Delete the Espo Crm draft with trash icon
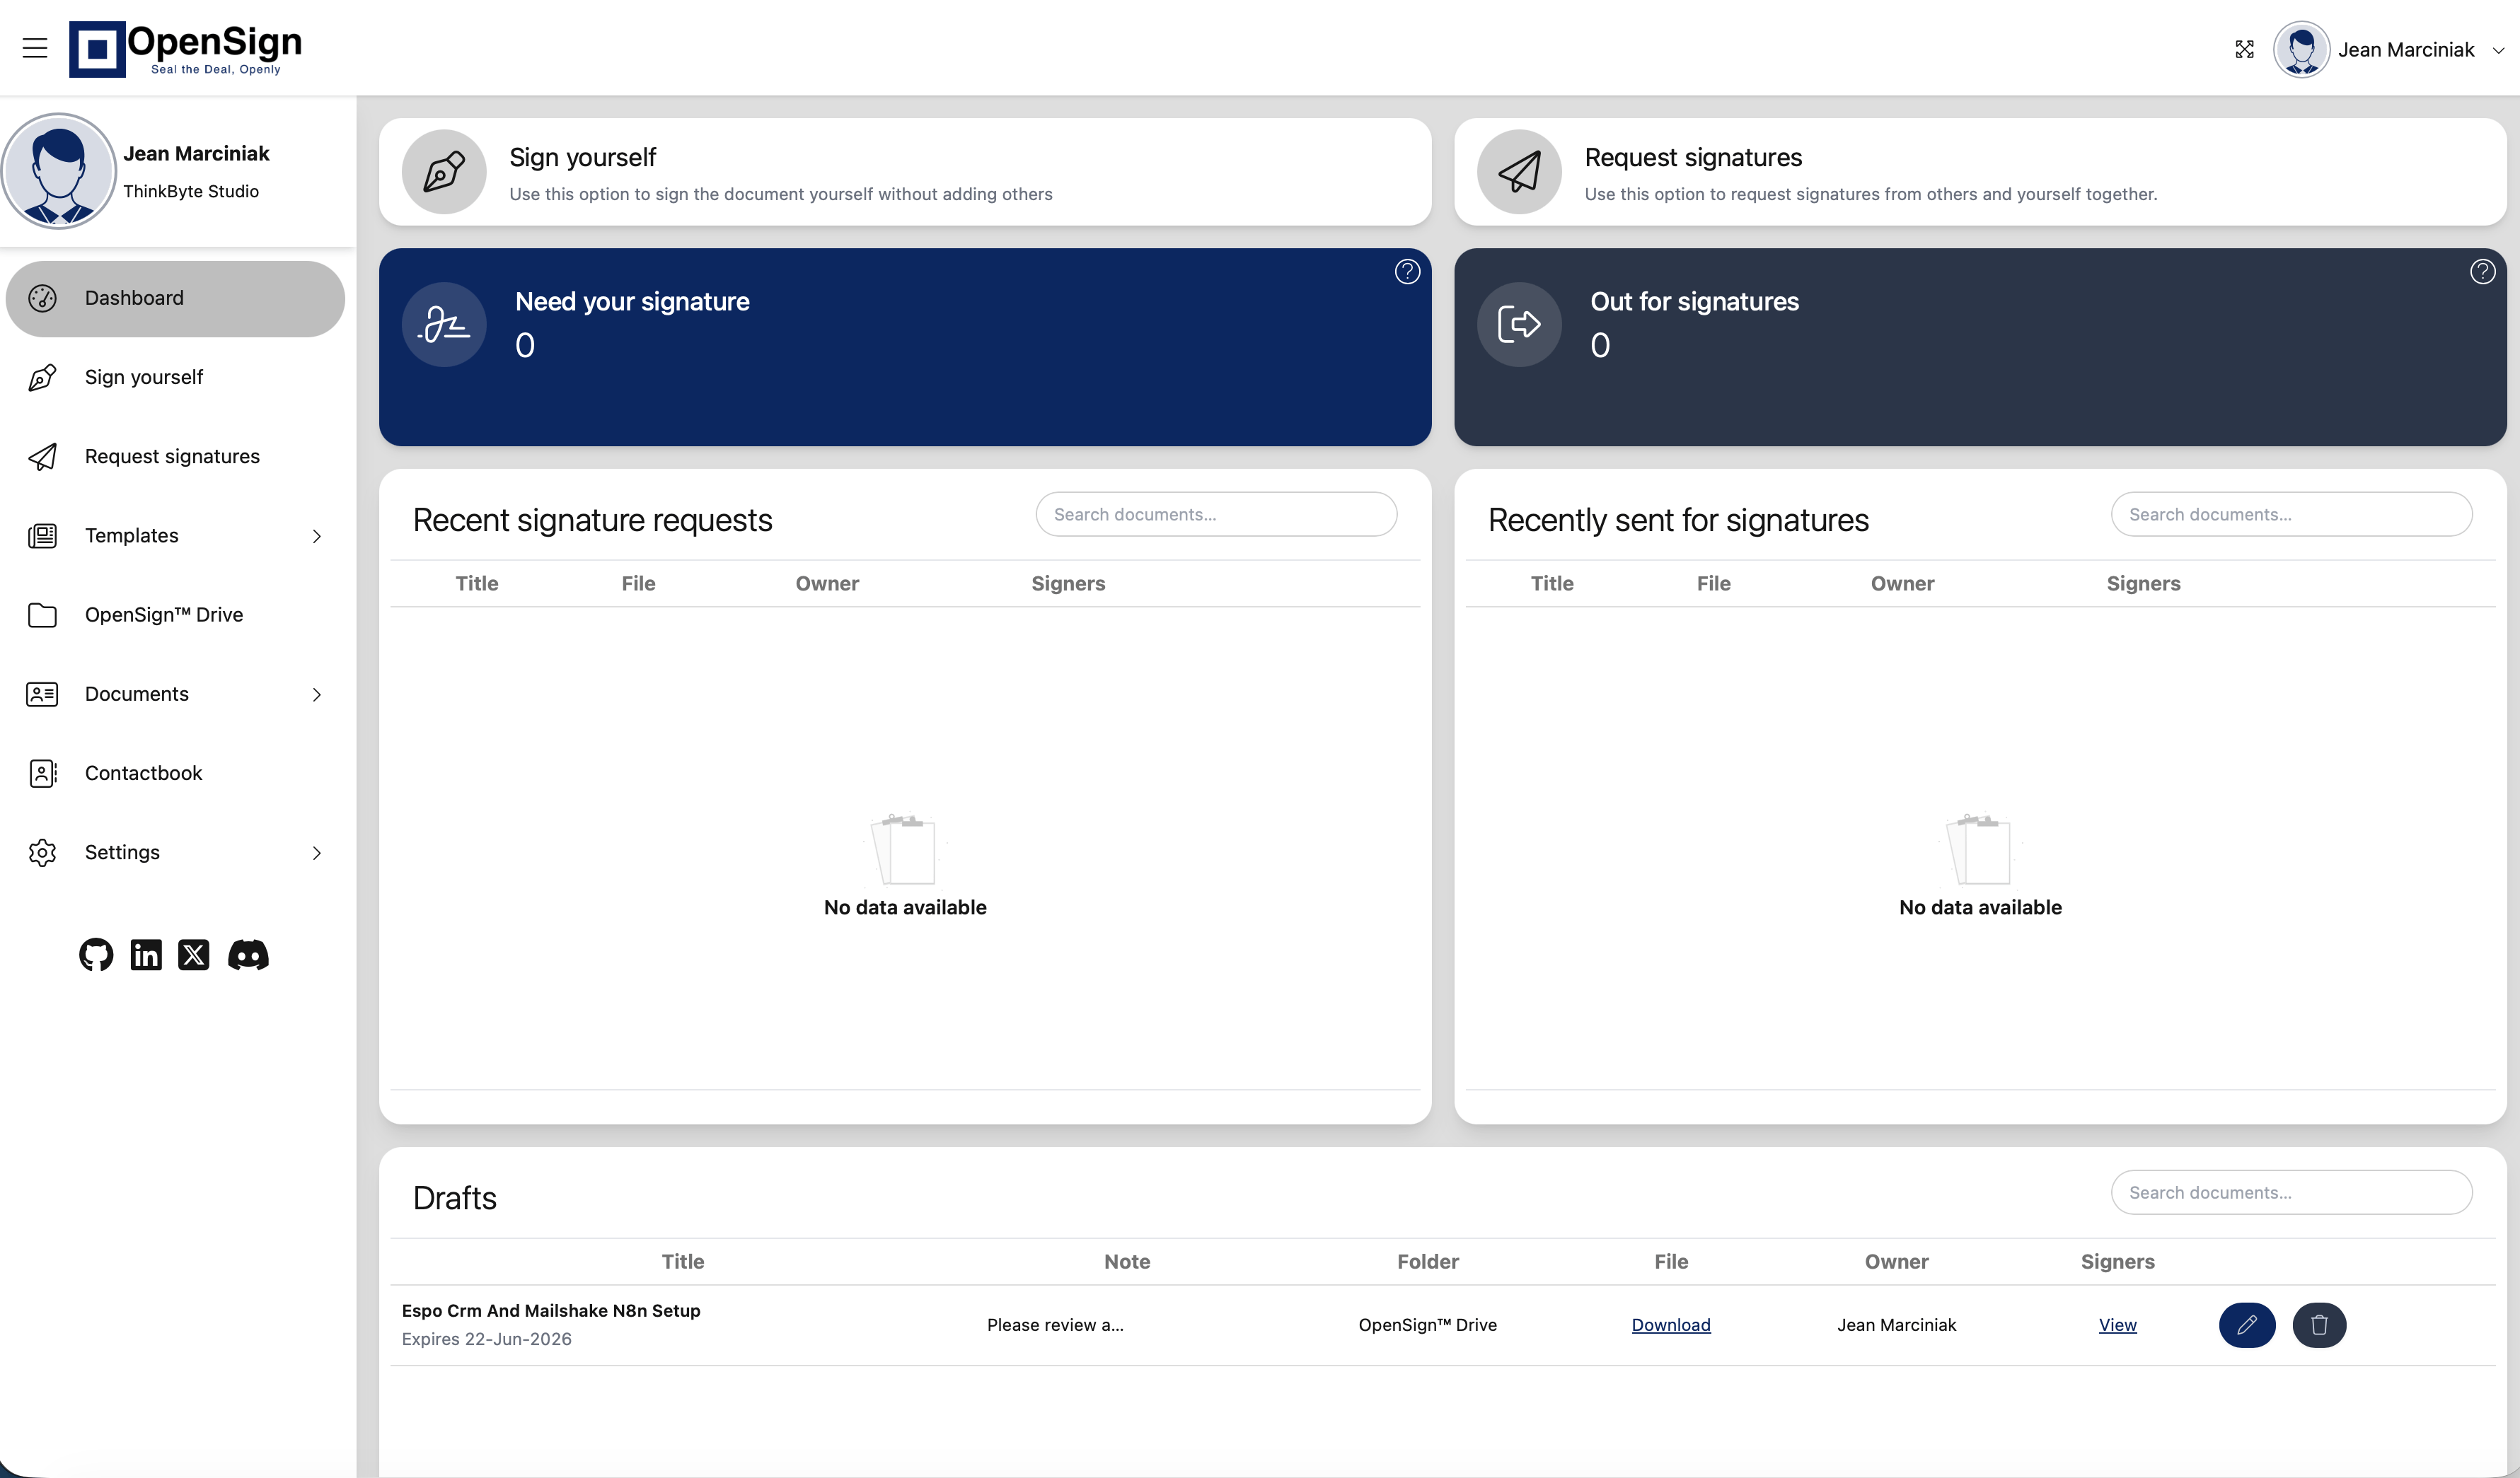 (2319, 1325)
